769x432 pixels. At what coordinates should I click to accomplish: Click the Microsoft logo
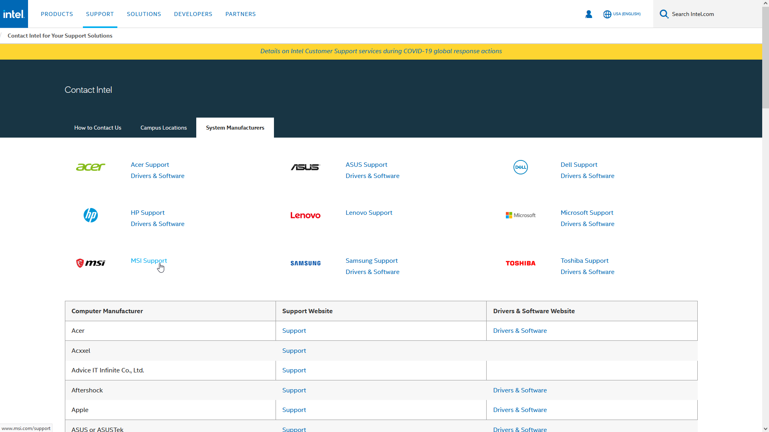click(x=520, y=215)
